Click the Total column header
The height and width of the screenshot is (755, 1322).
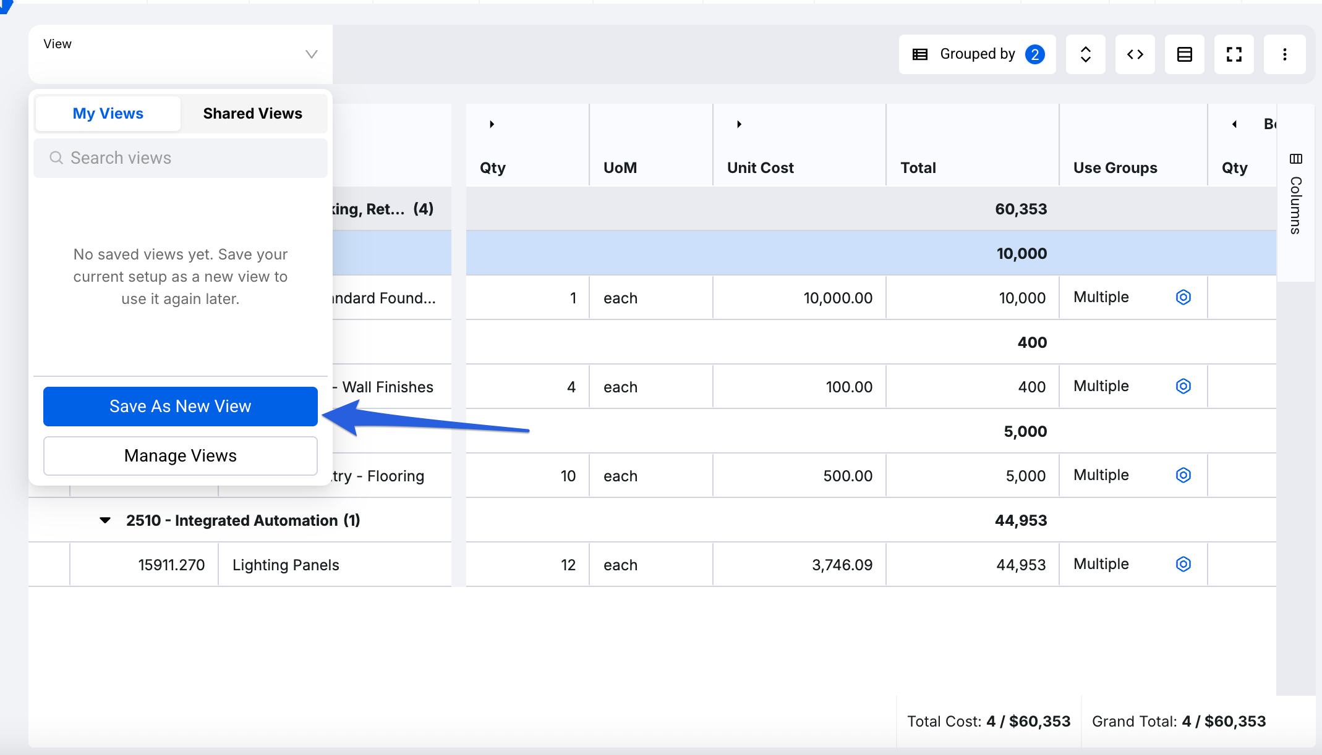pyautogui.click(x=918, y=168)
